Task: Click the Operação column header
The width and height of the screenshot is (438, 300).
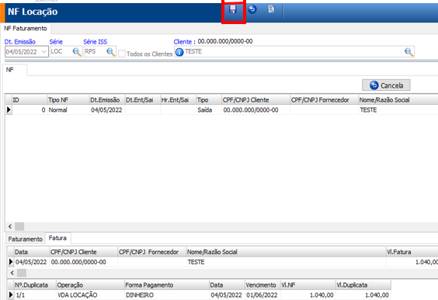Action: pyautogui.click(x=90, y=285)
